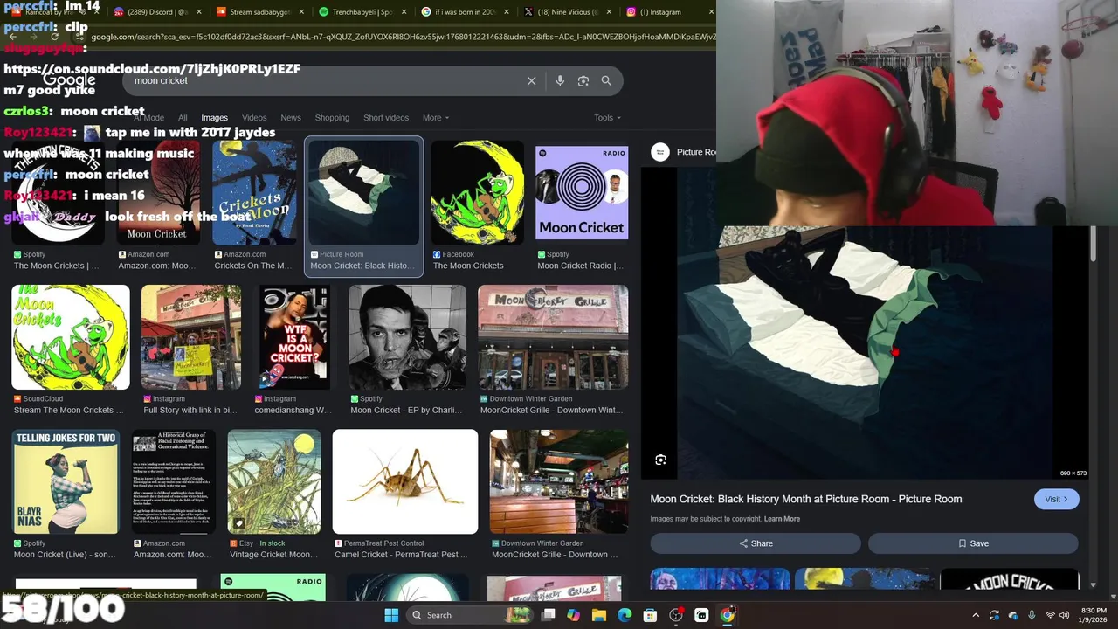The image size is (1118, 629).
Task: Open the Etsy Vintage Cricket Moon thumbnail
Action: (x=274, y=481)
